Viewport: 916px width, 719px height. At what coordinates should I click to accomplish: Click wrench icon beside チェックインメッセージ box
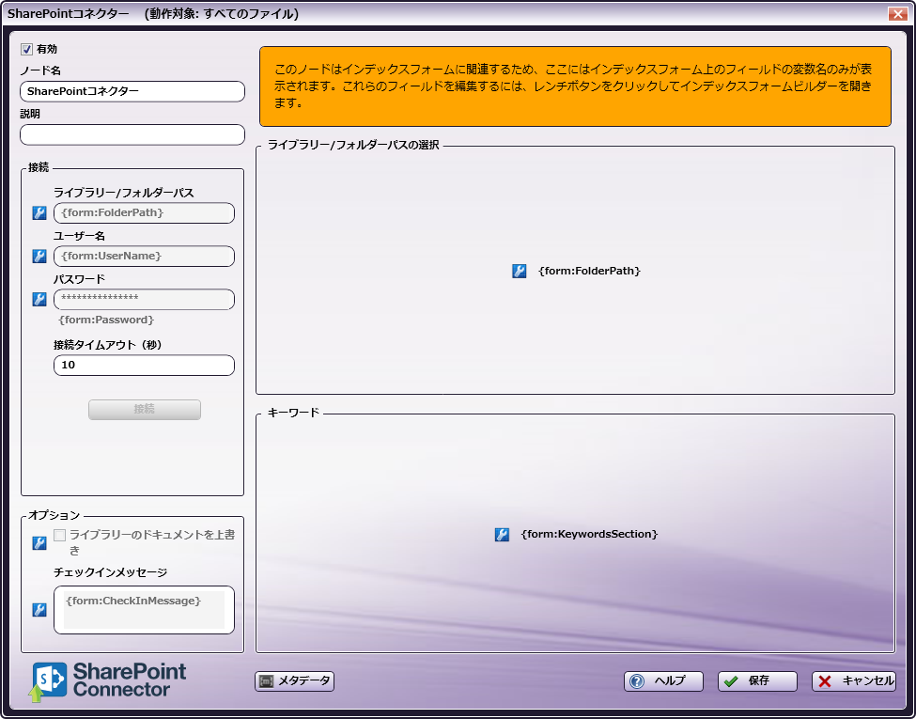point(39,610)
